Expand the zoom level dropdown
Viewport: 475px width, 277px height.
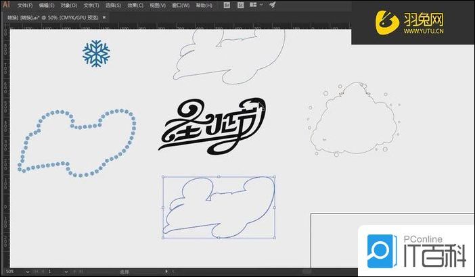click(x=28, y=272)
